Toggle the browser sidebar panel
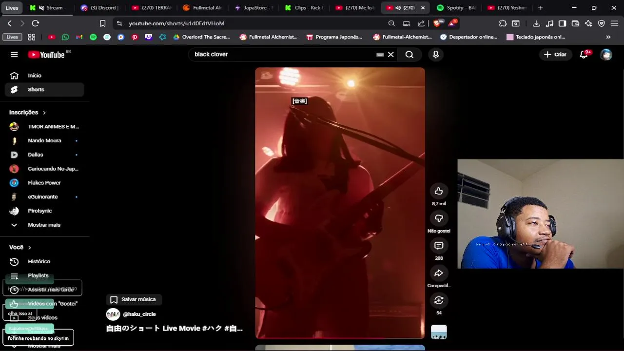The image size is (624, 351). [562, 23]
